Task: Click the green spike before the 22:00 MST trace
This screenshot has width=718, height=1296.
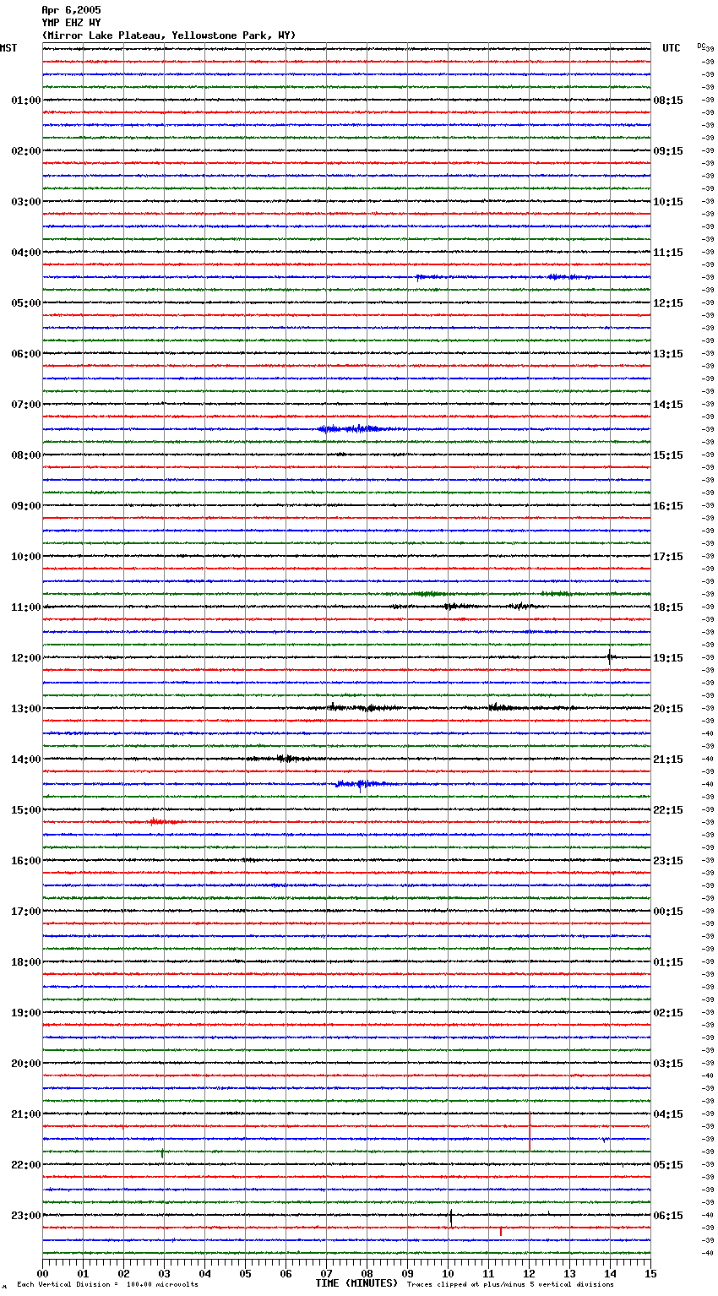Action: click(162, 1152)
